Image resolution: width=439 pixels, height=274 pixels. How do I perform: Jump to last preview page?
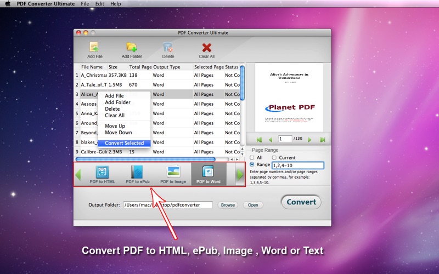point(323,139)
